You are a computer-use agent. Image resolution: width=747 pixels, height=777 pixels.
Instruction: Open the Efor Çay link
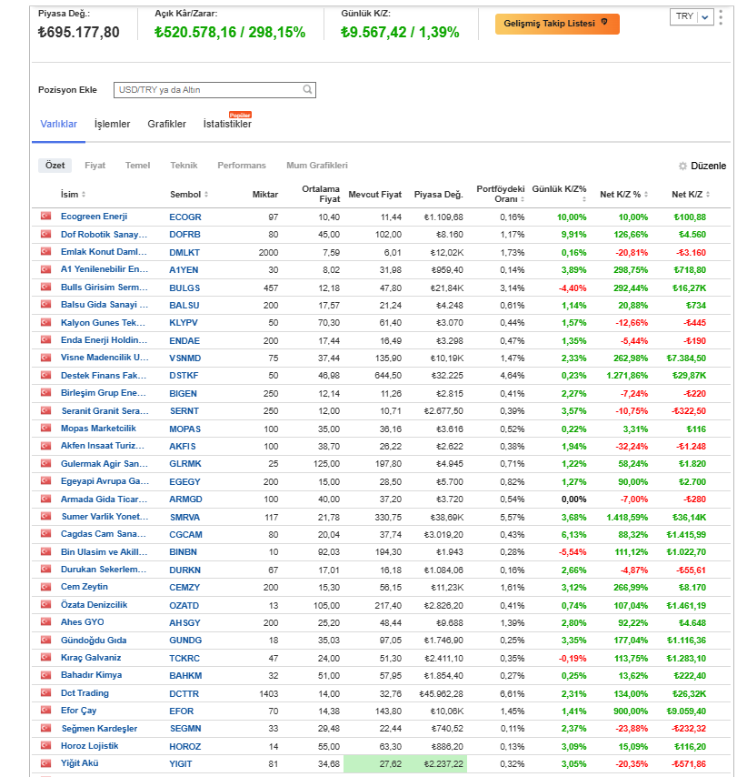79,711
